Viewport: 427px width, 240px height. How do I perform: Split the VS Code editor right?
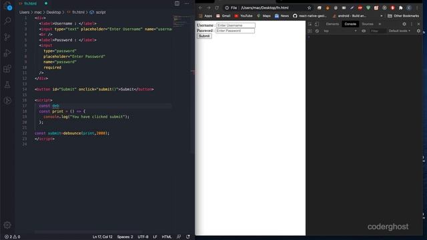pos(177,3)
